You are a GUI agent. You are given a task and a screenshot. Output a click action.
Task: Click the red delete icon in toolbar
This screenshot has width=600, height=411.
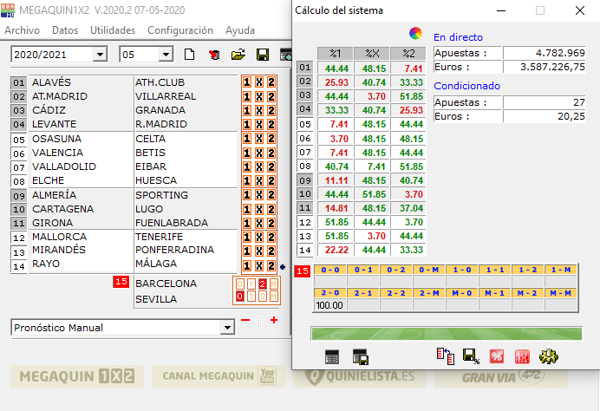point(214,55)
